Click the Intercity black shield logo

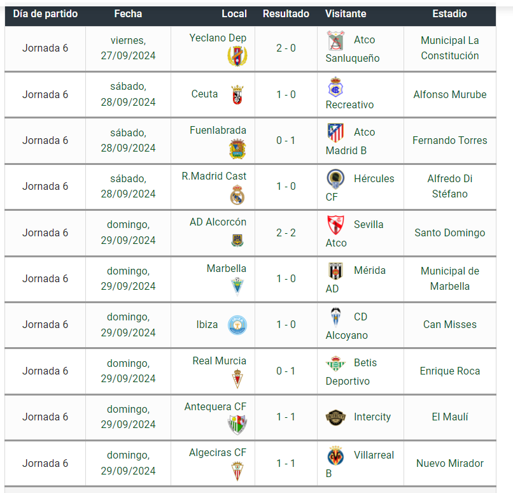335,417
